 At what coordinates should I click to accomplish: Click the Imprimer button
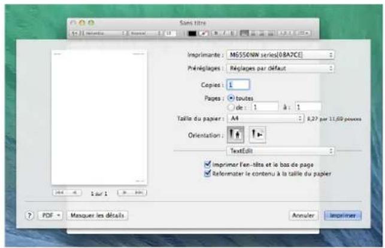342,215
